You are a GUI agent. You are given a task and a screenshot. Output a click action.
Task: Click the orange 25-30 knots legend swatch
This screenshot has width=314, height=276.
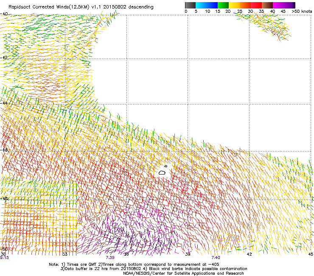click(x=245, y=5)
